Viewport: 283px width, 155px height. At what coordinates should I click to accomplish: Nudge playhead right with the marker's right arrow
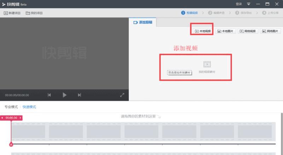coord(21,118)
